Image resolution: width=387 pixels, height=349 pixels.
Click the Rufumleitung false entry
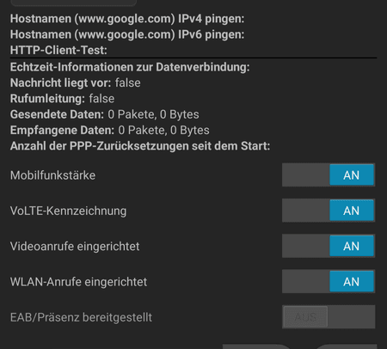101,99
